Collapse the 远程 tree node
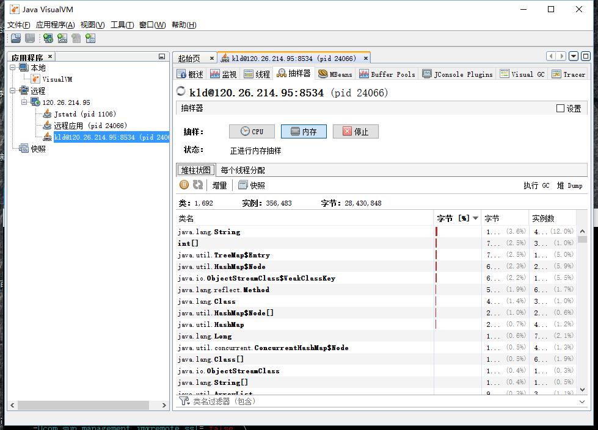Screen dimensions: 598x430 click(x=13, y=91)
